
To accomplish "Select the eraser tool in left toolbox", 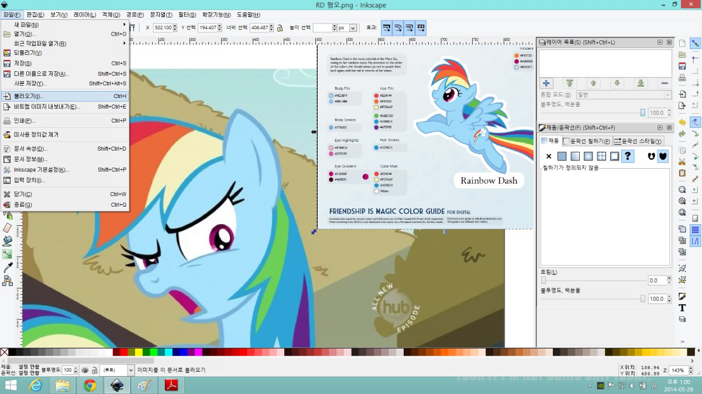I will coord(8,228).
